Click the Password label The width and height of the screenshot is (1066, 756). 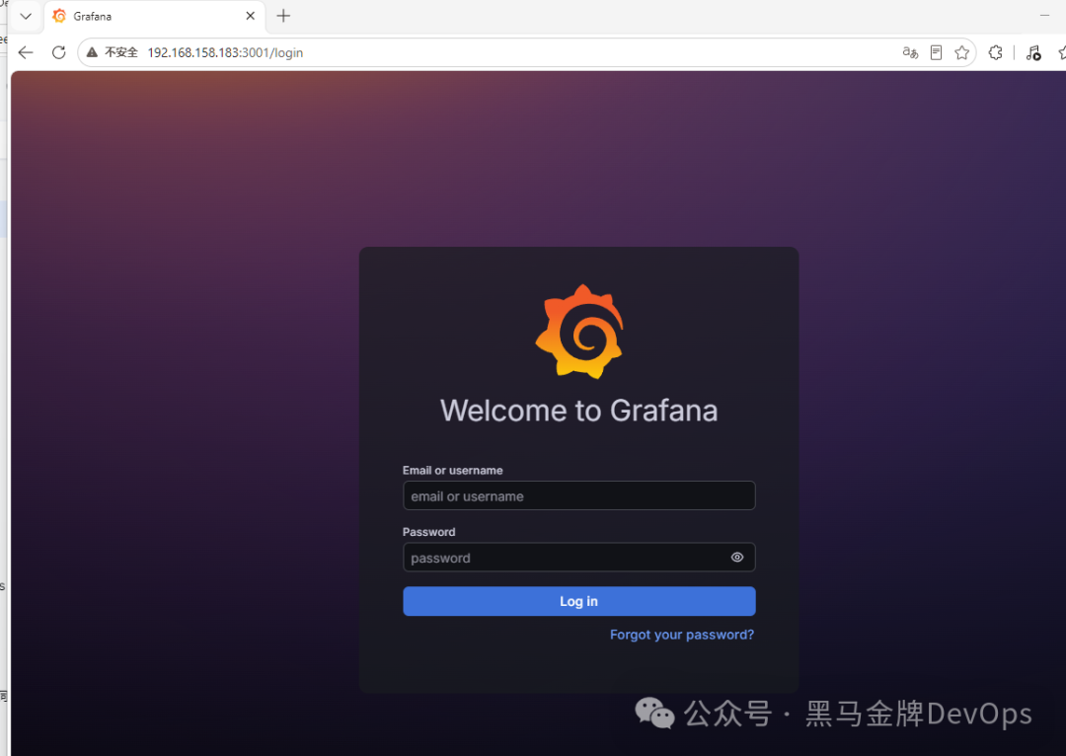tap(429, 532)
